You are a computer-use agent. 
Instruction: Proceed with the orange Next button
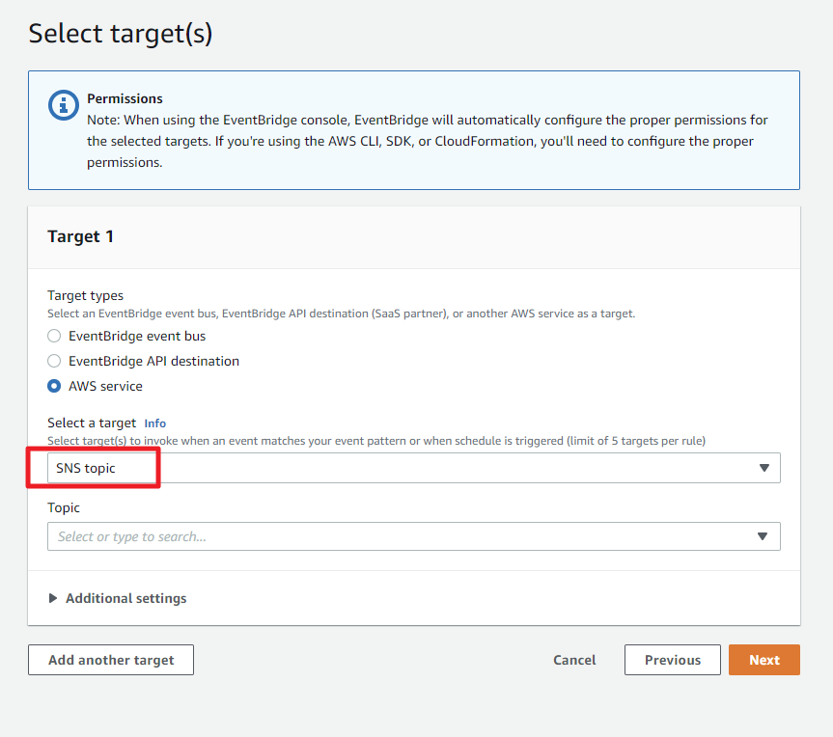click(x=764, y=660)
